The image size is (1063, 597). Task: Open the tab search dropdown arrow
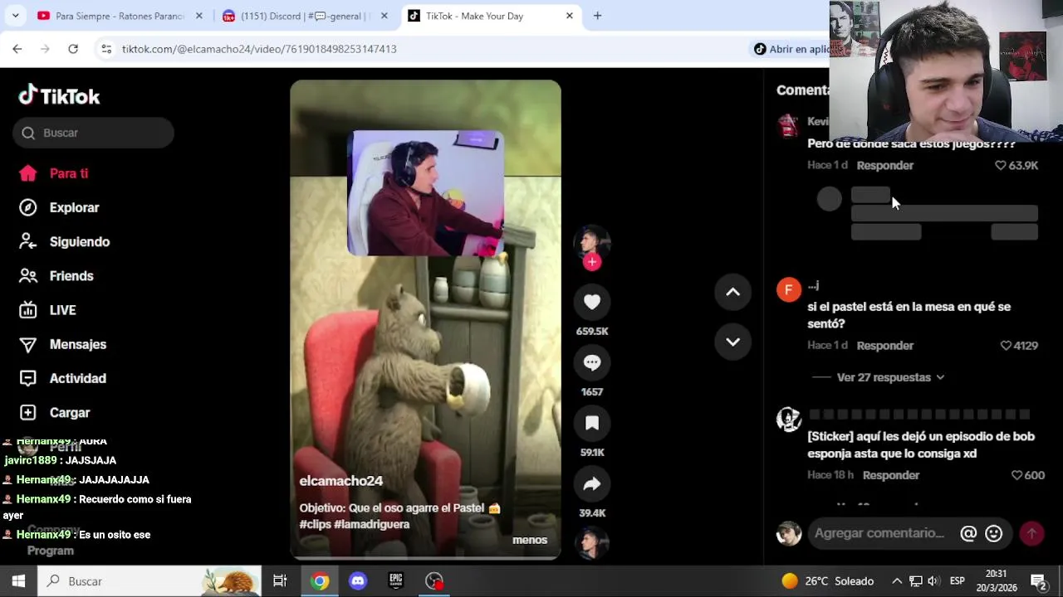(x=15, y=16)
